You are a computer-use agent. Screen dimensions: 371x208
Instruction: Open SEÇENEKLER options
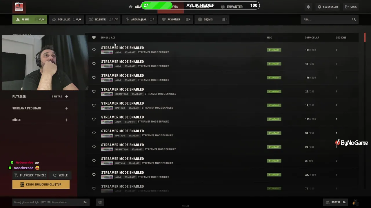point(328,7)
